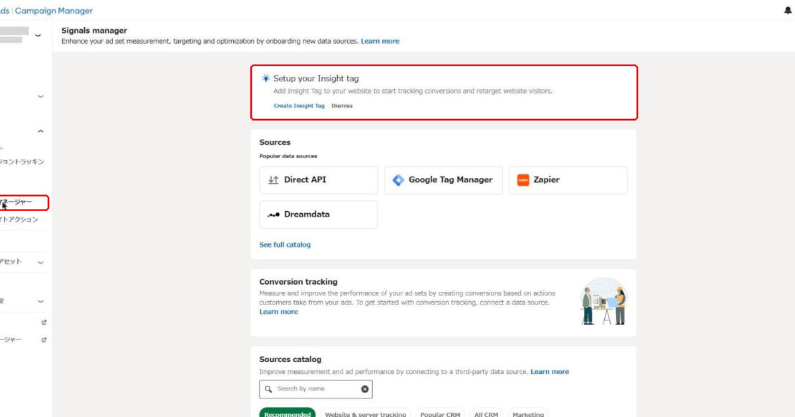
Task: Click the Setup your Insight tag heading
Action: [316, 78]
